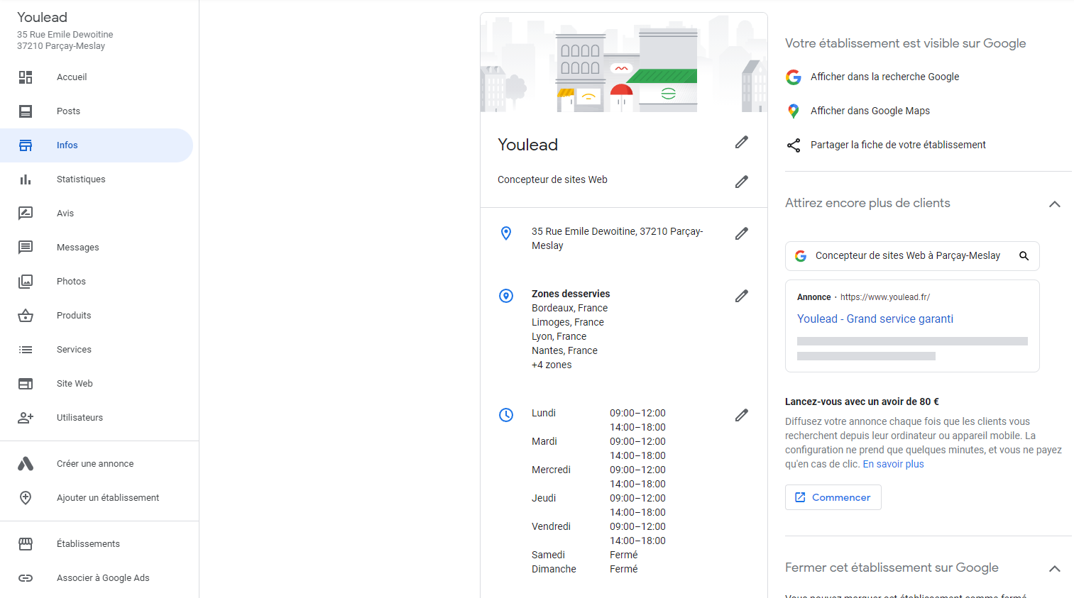The width and height of the screenshot is (1074, 598).
Task: Click the ad preview search field
Action: [912, 256]
